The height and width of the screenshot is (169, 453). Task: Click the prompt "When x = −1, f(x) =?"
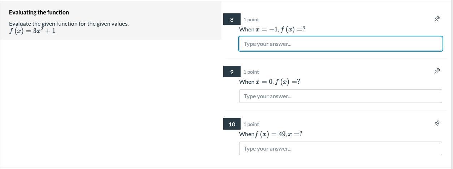pyautogui.click(x=272, y=29)
